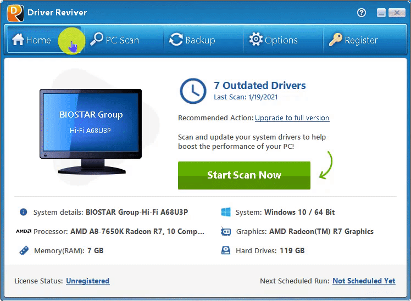Image resolution: width=411 pixels, height=301 pixels.
Task: Click the hard drives icon
Action: 225,250
